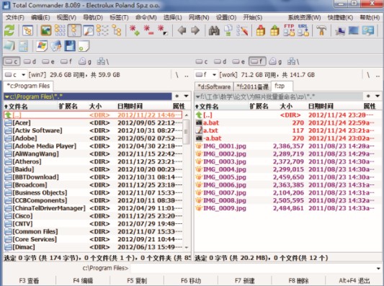Click the thumbnail view picture icon
Image resolution: width=384 pixels, height=286 pixels.
pos(46,30)
